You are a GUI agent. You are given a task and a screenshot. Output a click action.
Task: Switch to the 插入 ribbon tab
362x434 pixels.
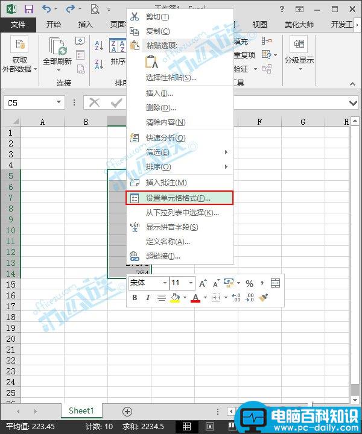85,25
